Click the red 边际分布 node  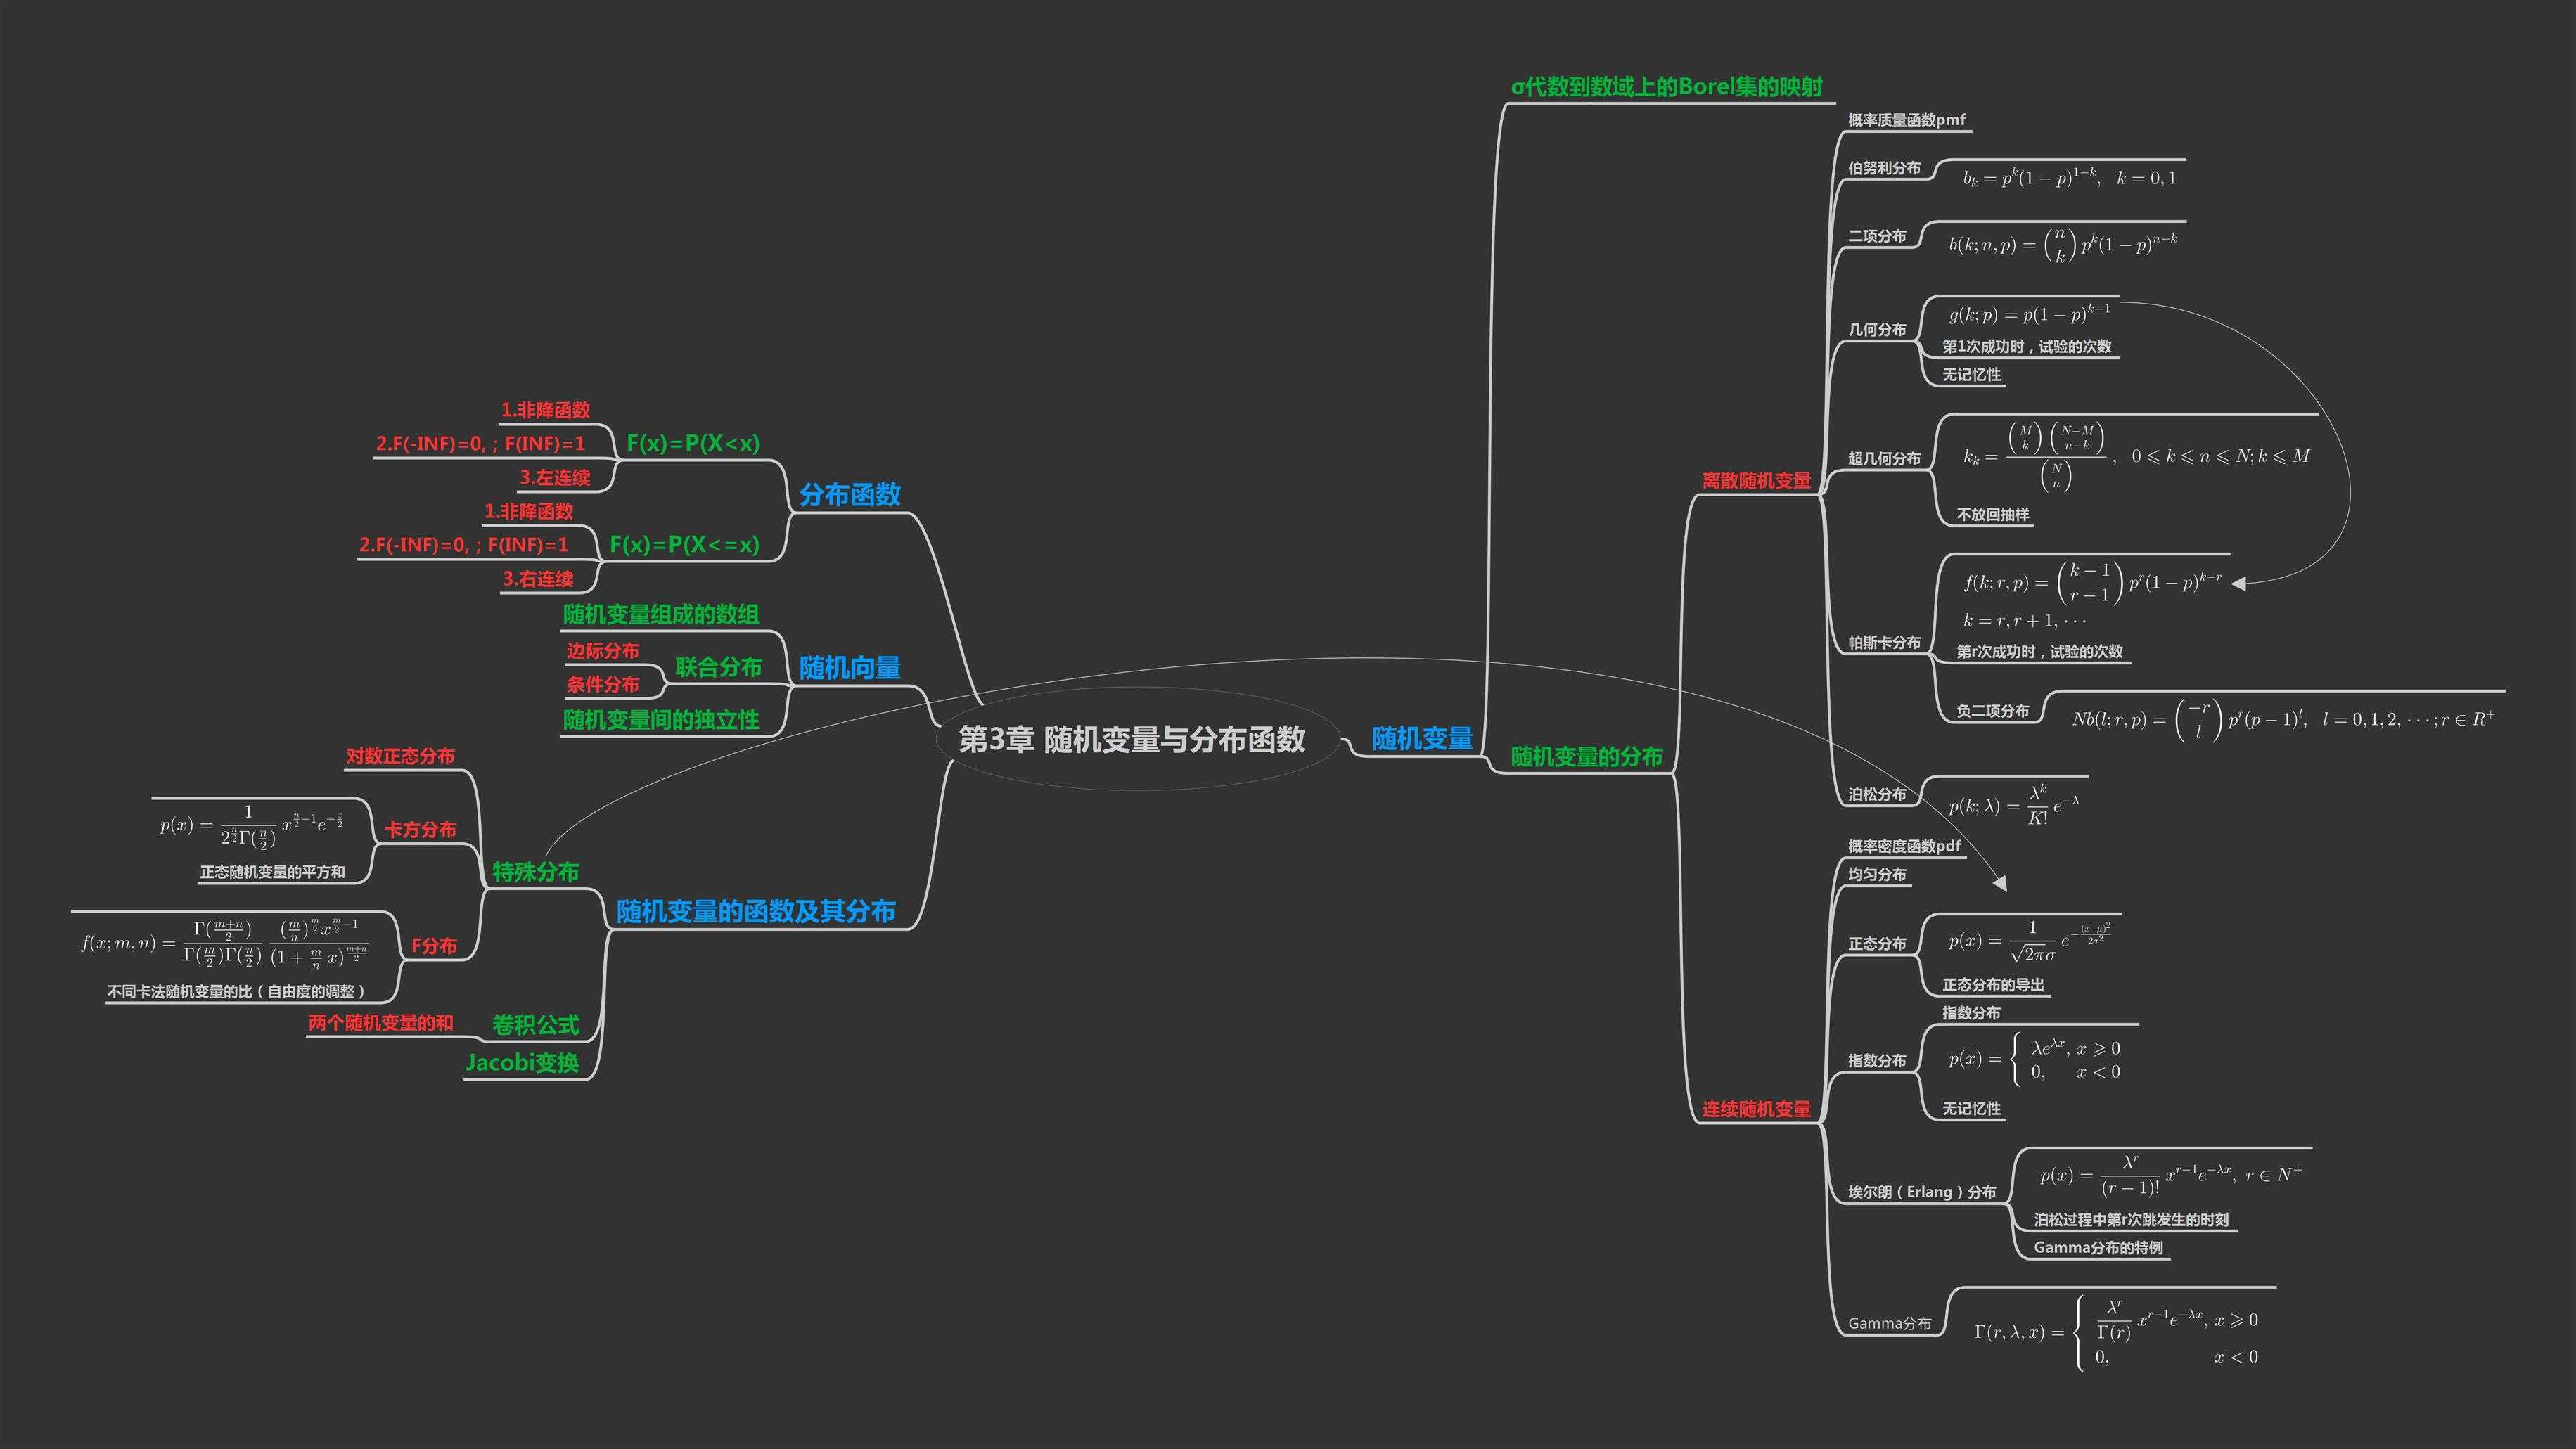click(603, 651)
